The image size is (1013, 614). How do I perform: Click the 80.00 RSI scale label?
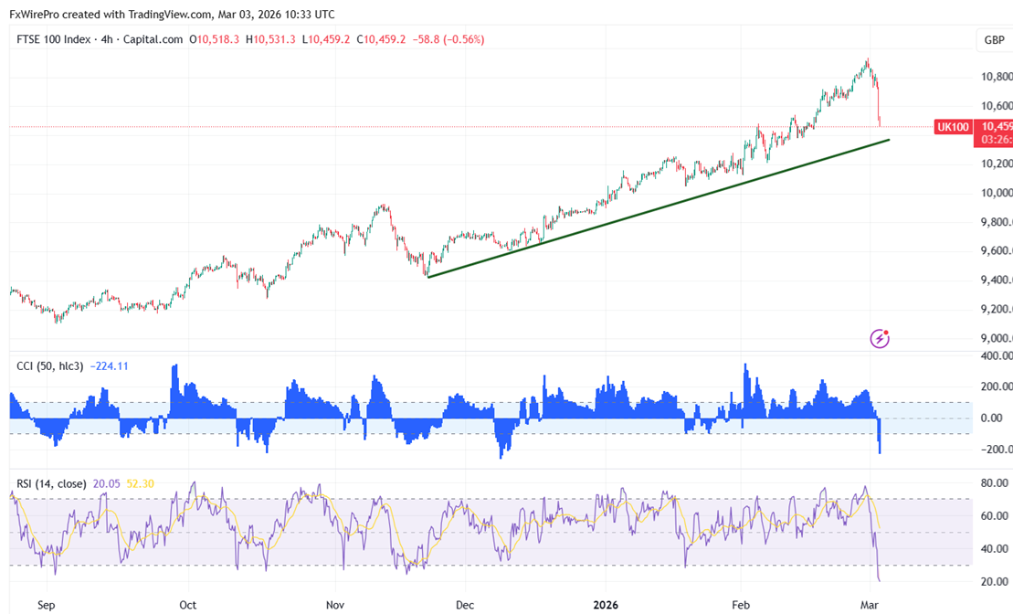pos(994,483)
